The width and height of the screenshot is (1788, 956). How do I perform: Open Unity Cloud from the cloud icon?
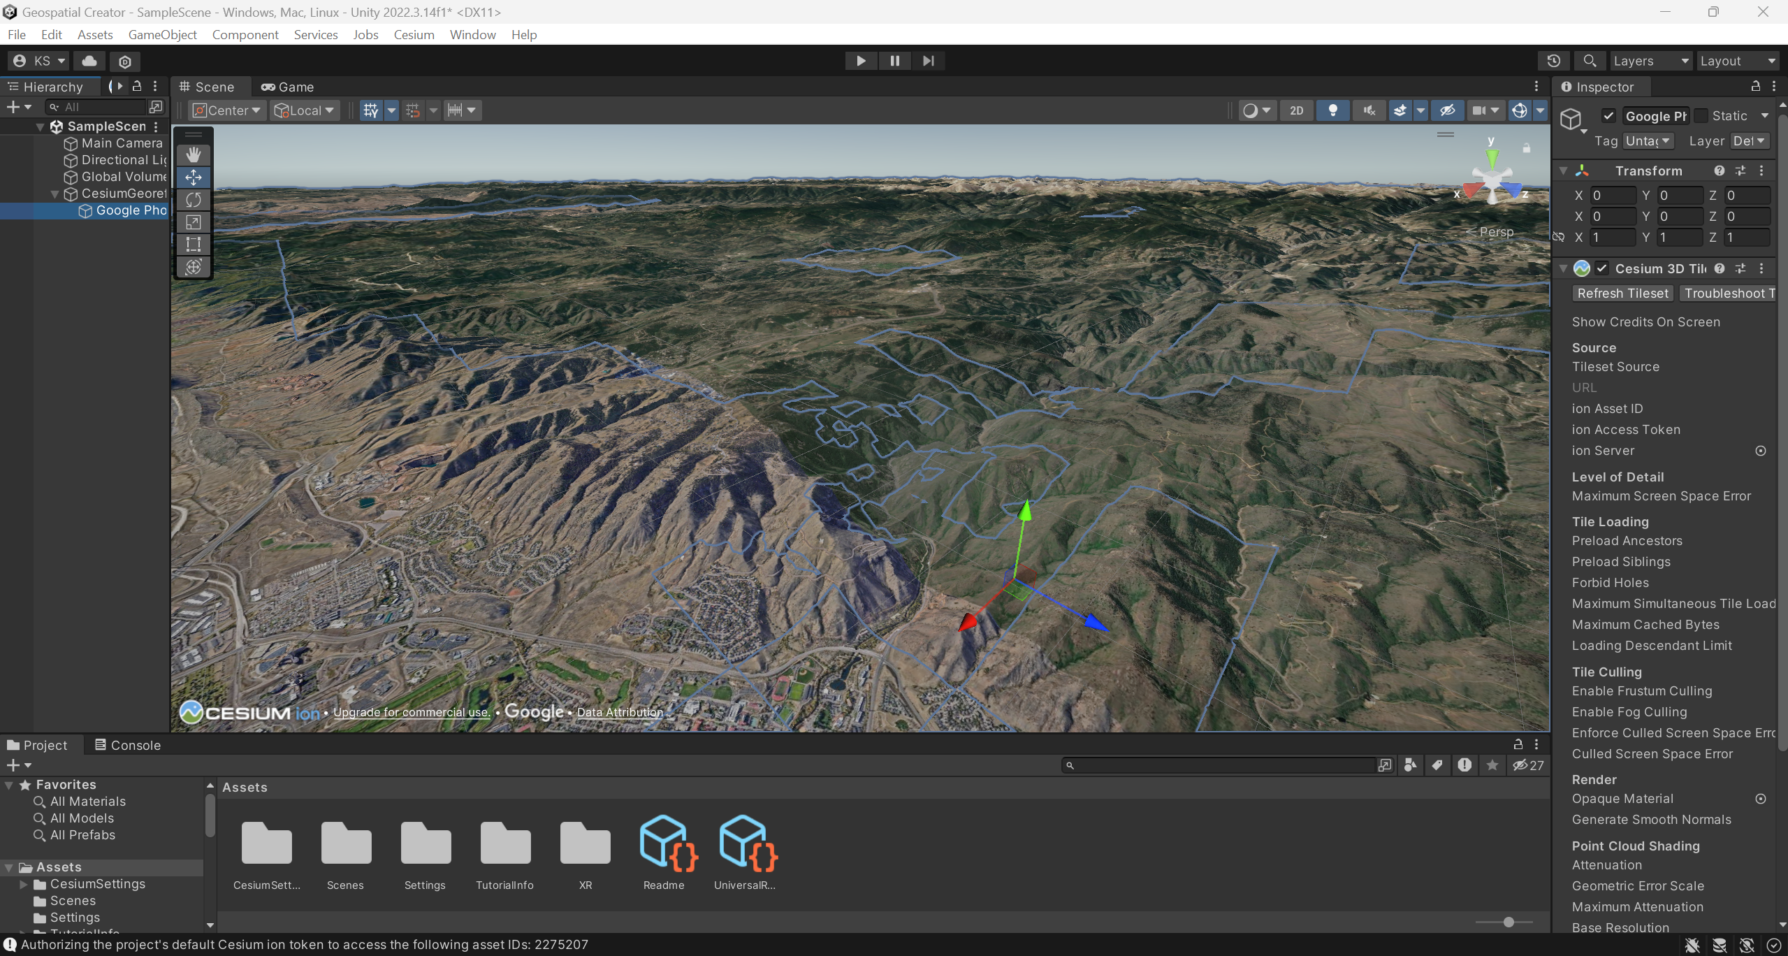click(x=89, y=61)
